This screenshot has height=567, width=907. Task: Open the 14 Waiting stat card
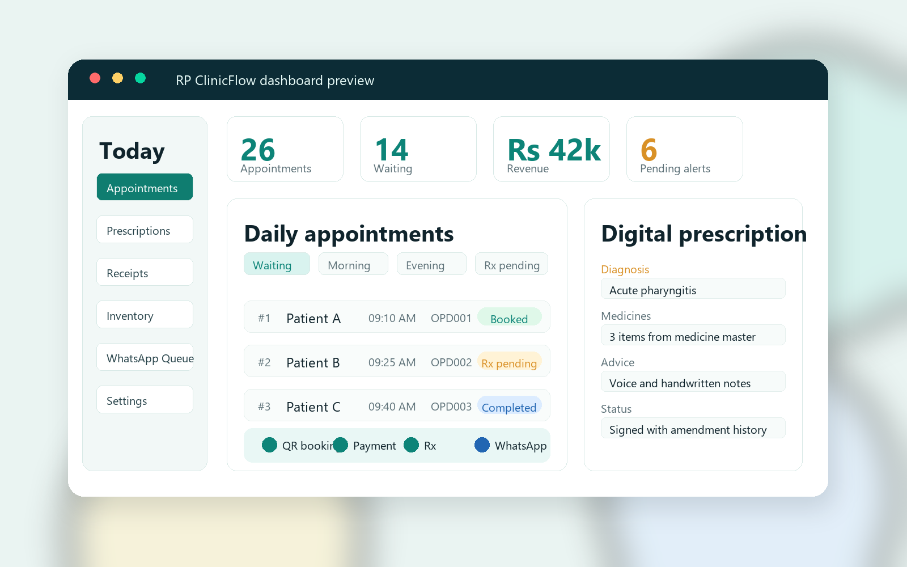click(x=418, y=149)
